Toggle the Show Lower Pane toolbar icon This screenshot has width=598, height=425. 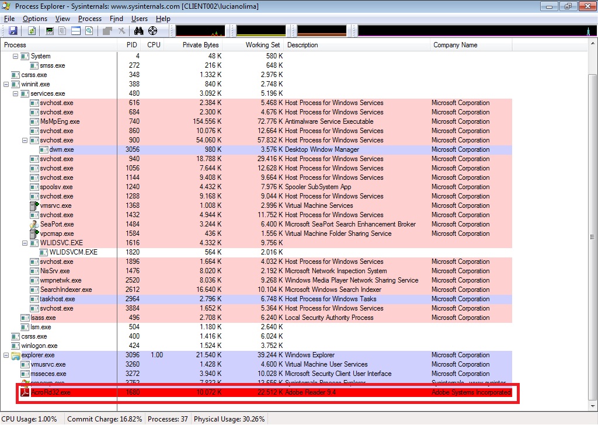(76, 31)
